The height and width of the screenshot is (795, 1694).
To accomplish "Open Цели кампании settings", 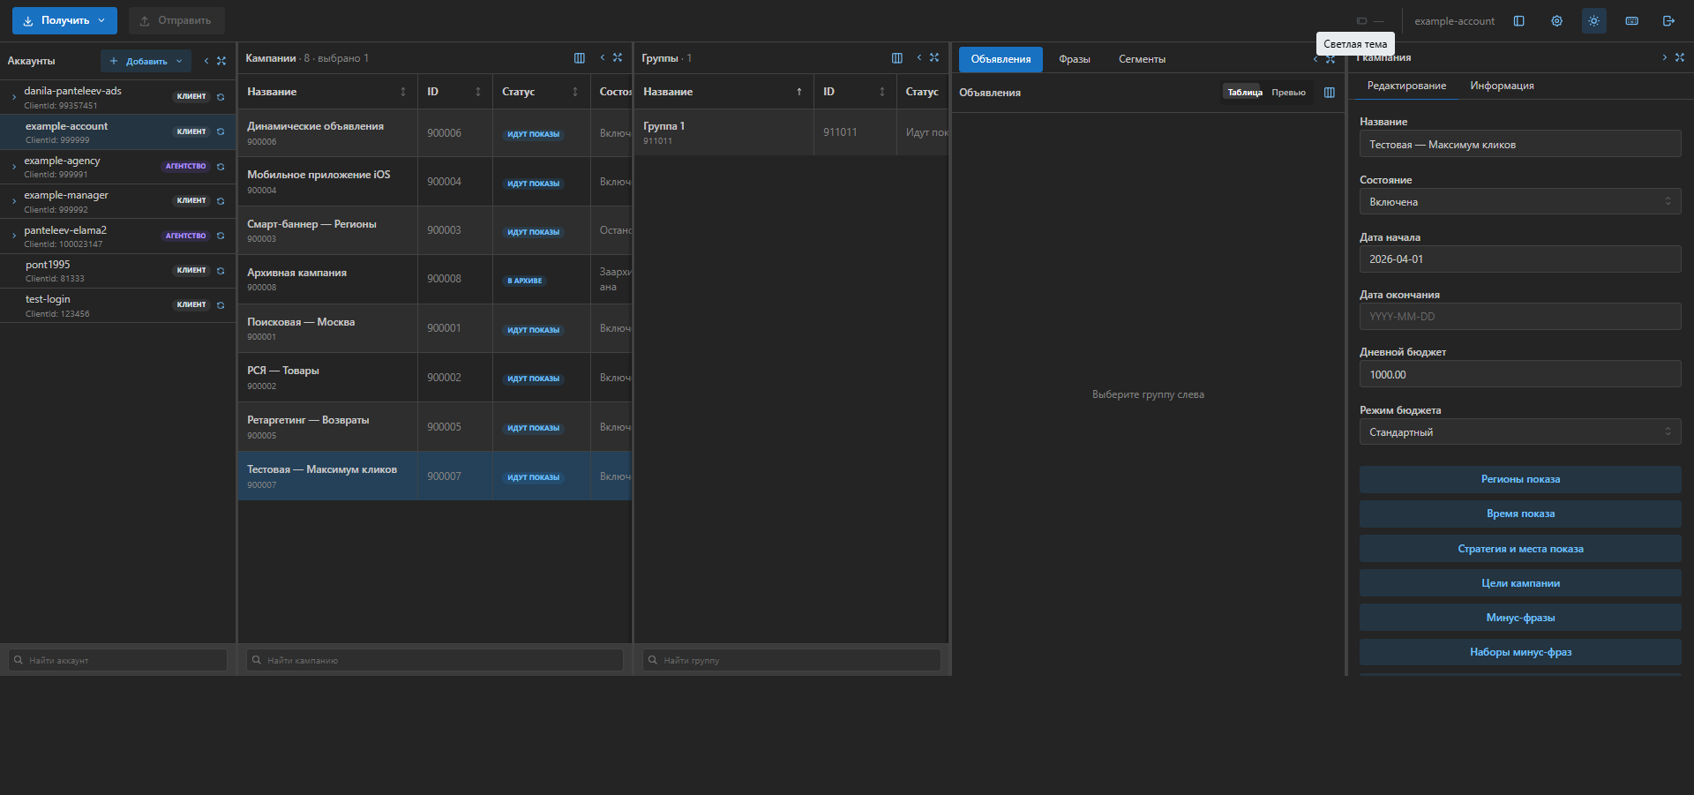I will point(1520,583).
